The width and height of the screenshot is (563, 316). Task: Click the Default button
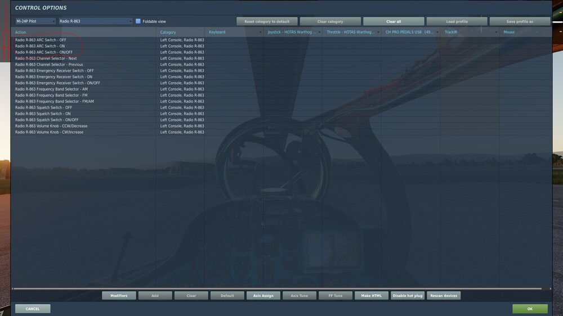tap(227, 296)
